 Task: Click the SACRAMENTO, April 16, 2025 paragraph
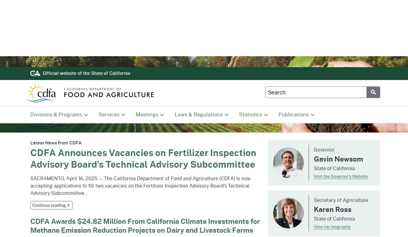[141, 186]
